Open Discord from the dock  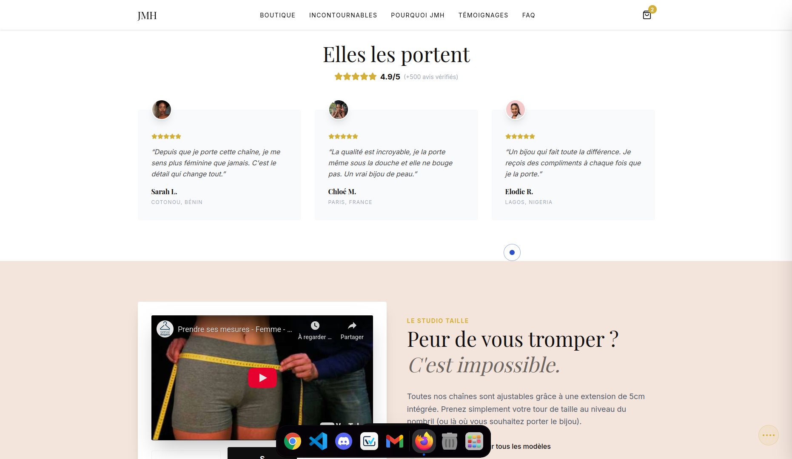pos(344,442)
